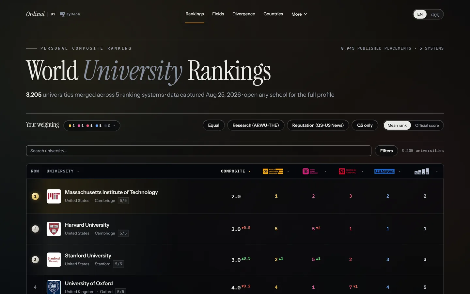Click the rank 3 badge beside Stanford
This screenshot has width=470, height=294.
point(35,260)
